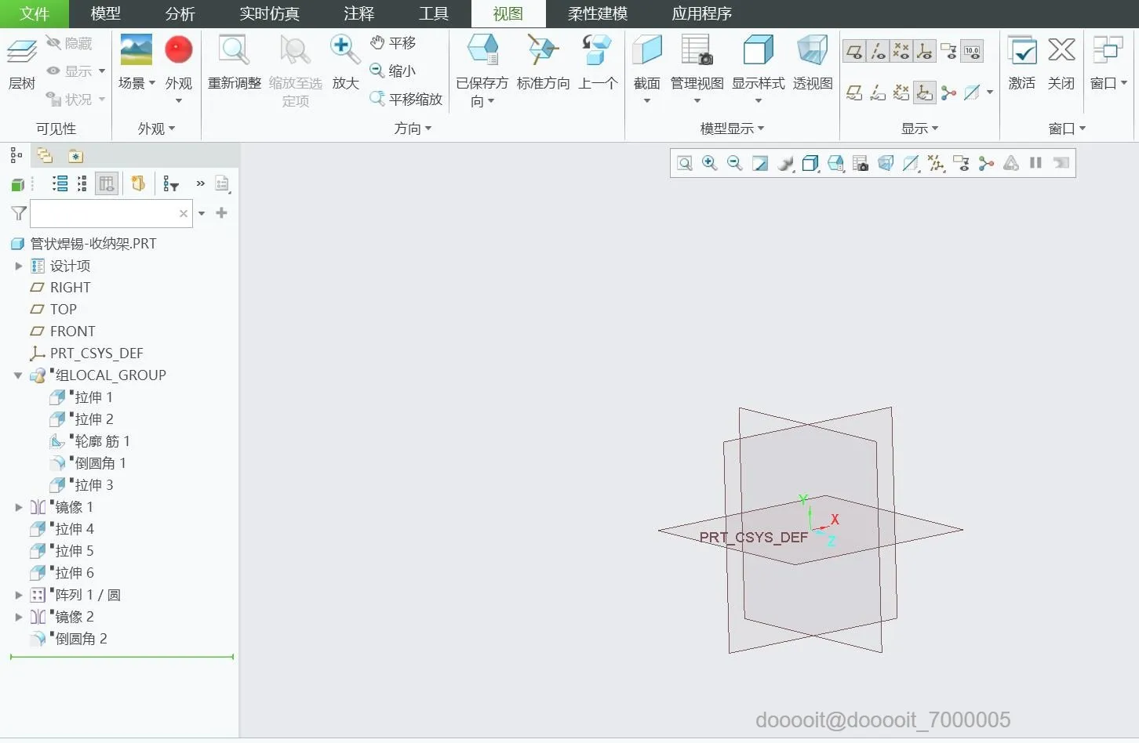Screen dimensions: 1139x743
Task: Expand the 模型显示 group dropdown
Action: coord(732,129)
